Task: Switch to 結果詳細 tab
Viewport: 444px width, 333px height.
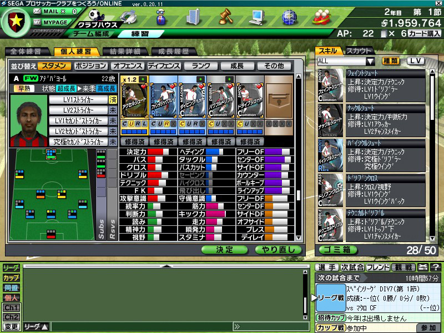Action: click(125, 51)
